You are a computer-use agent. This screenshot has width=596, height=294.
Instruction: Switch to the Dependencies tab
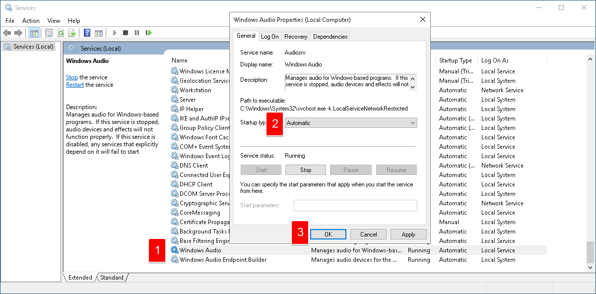[330, 37]
